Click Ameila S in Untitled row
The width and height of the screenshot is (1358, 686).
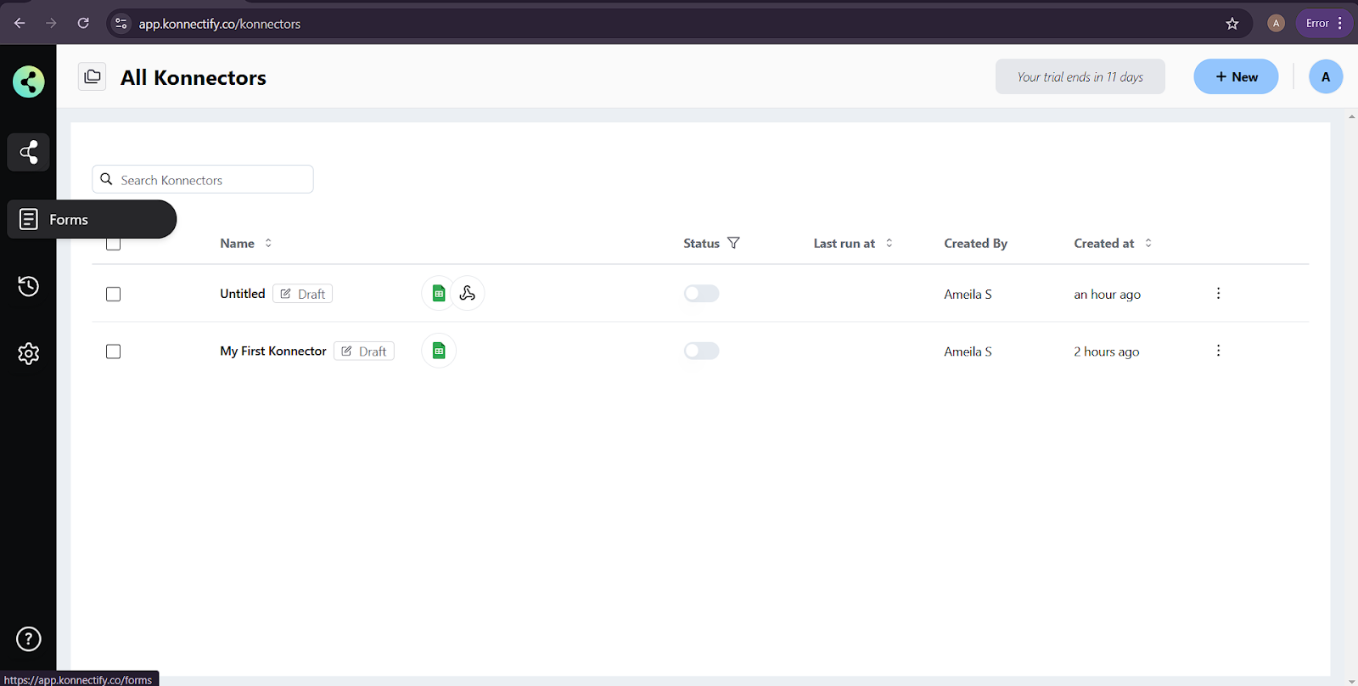[968, 294]
